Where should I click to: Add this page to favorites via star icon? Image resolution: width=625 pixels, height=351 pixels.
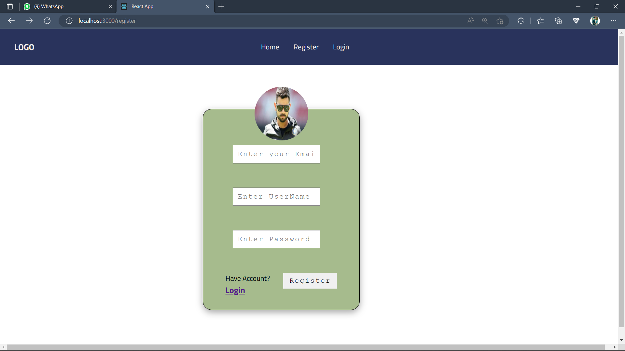coord(500,20)
